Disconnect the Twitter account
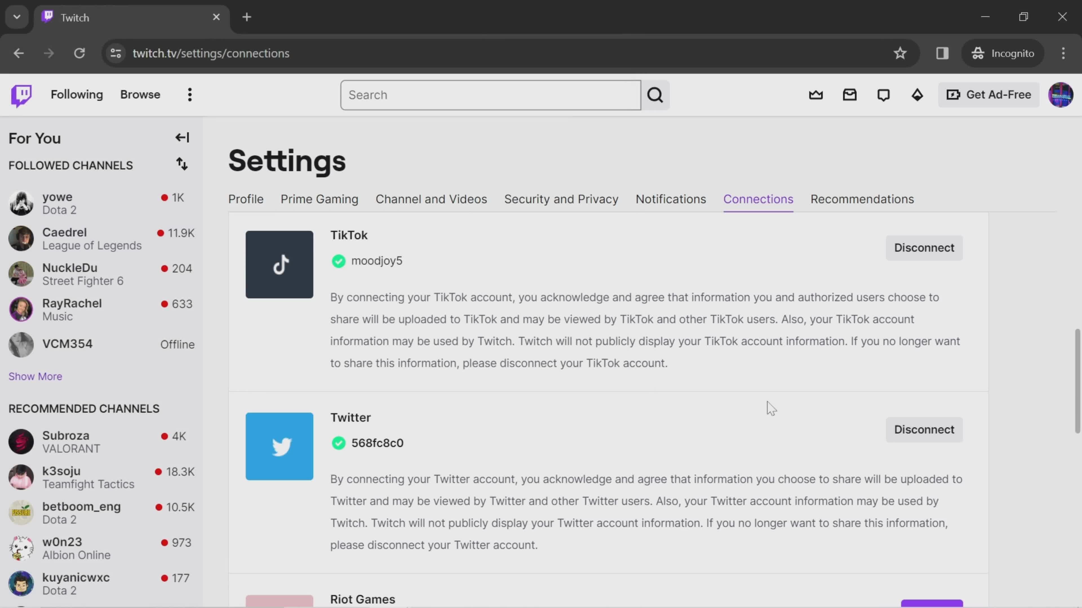 pos(924,430)
